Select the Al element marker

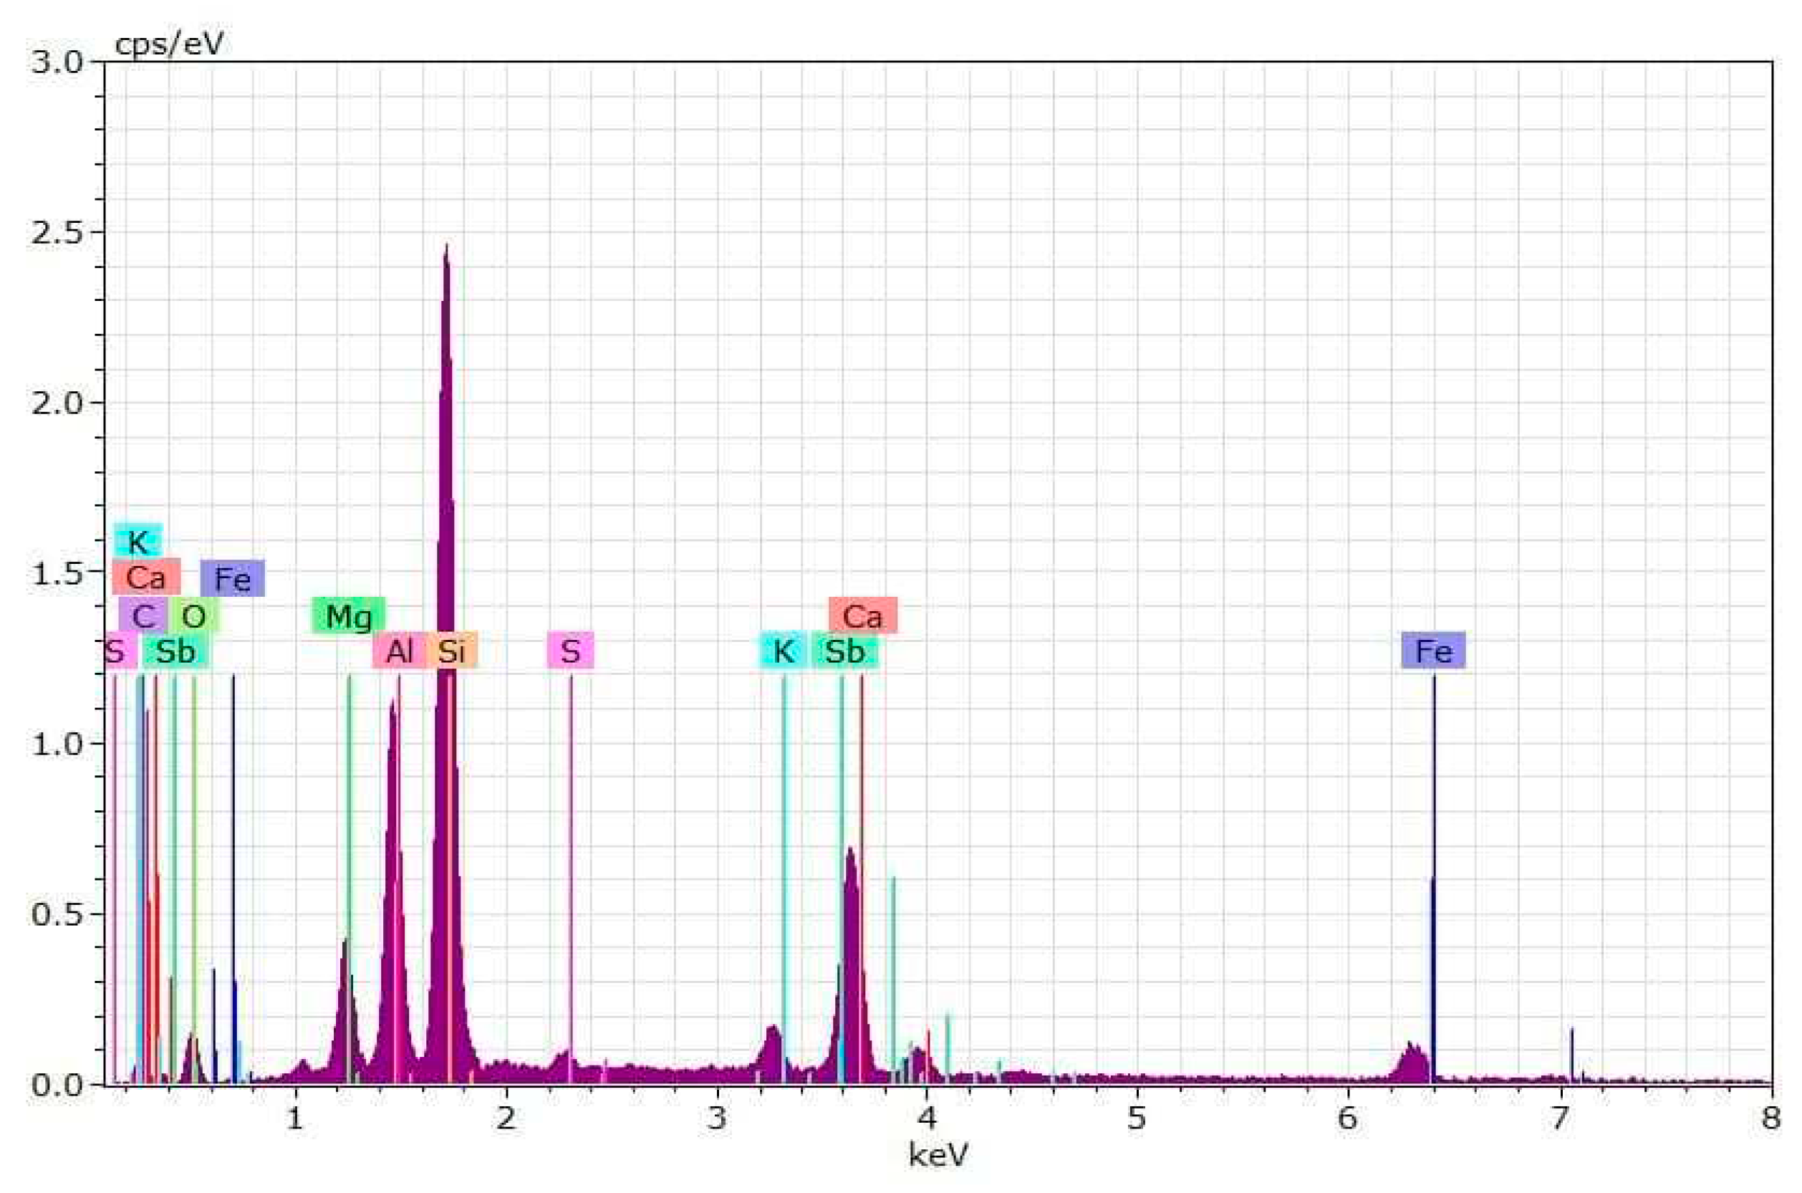[400, 651]
